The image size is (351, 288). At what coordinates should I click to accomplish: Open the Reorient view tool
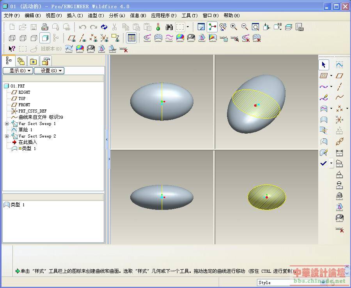pyautogui.click(x=266, y=27)
